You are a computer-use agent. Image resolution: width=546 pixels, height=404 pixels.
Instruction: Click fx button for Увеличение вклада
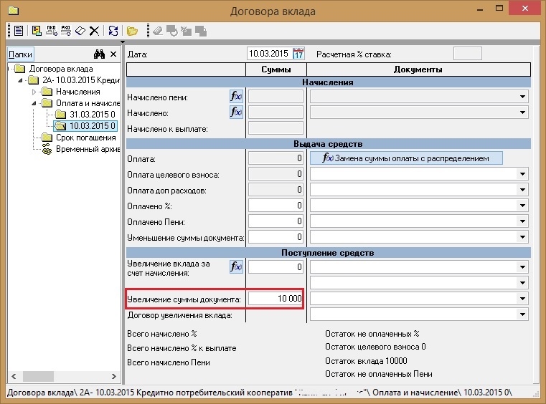(x=236, y=266)
